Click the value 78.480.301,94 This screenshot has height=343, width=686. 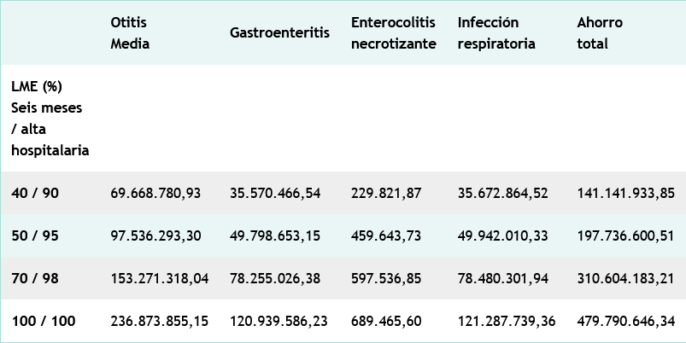(x=502, y=278)
